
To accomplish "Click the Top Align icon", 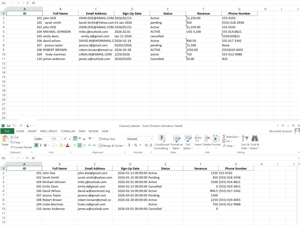I will pos(75,138).
